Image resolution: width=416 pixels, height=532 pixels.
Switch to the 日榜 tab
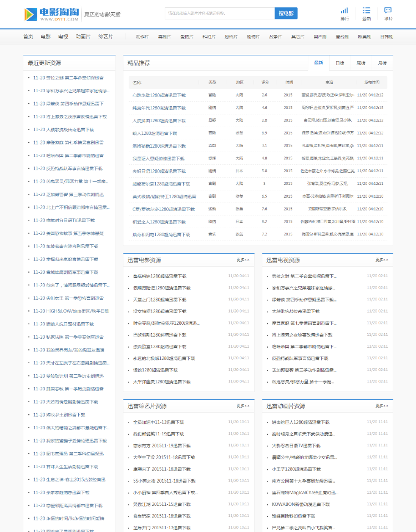coord(340,63)
